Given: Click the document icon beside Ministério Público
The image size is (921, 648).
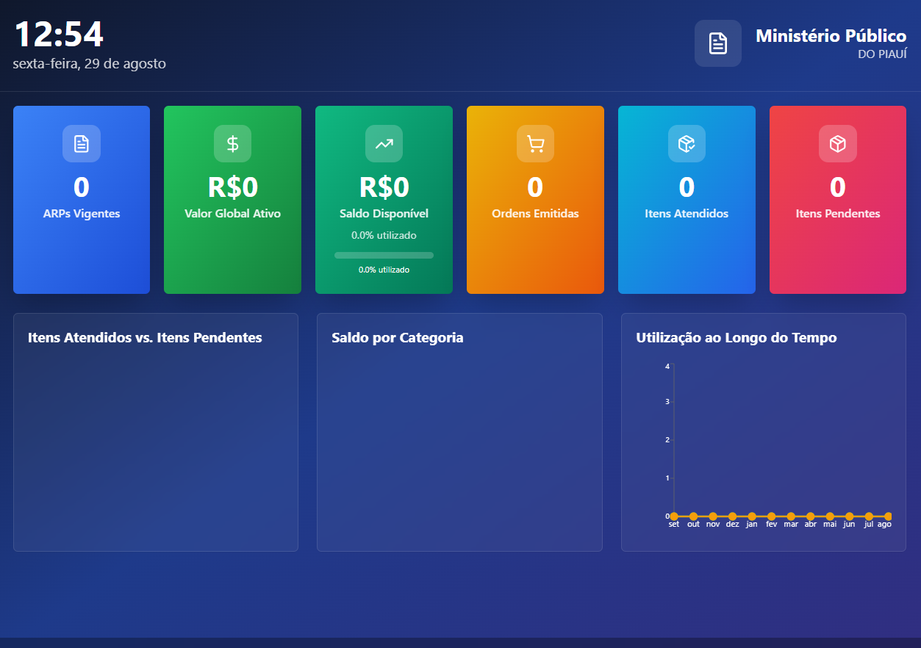Looking at the screenshot, I should click(x=718, y=43).
